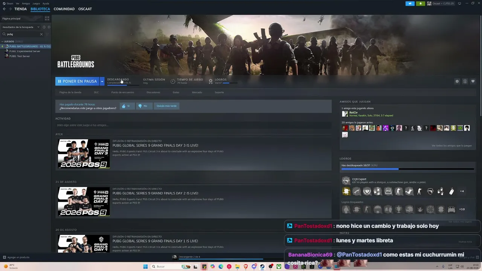Open the Ver menu

click(17, 3)
